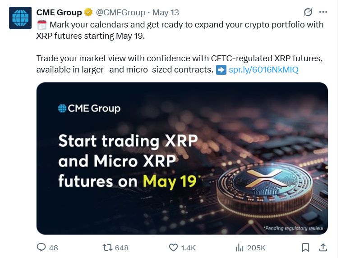
Task: Click the 648 repost count
Action: (x=122, y=248)
